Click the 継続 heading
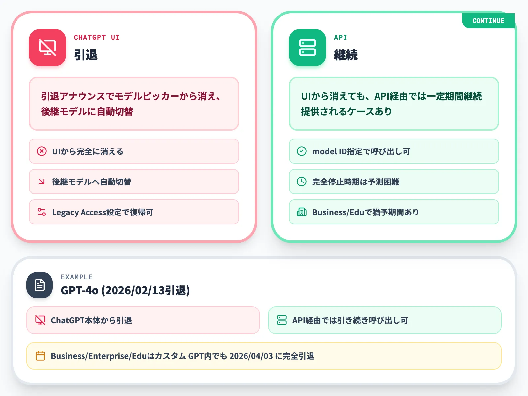528x396 pixels. 346,55
